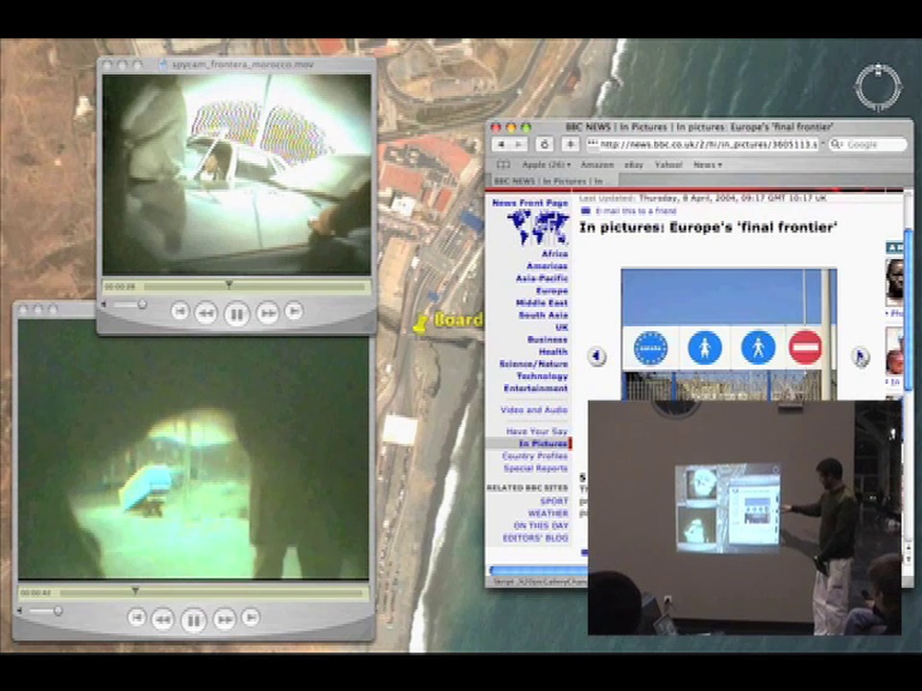The image size is (922, 691).
Task: Click the timeline playhead in bottom player
Action: pos(135,592)
